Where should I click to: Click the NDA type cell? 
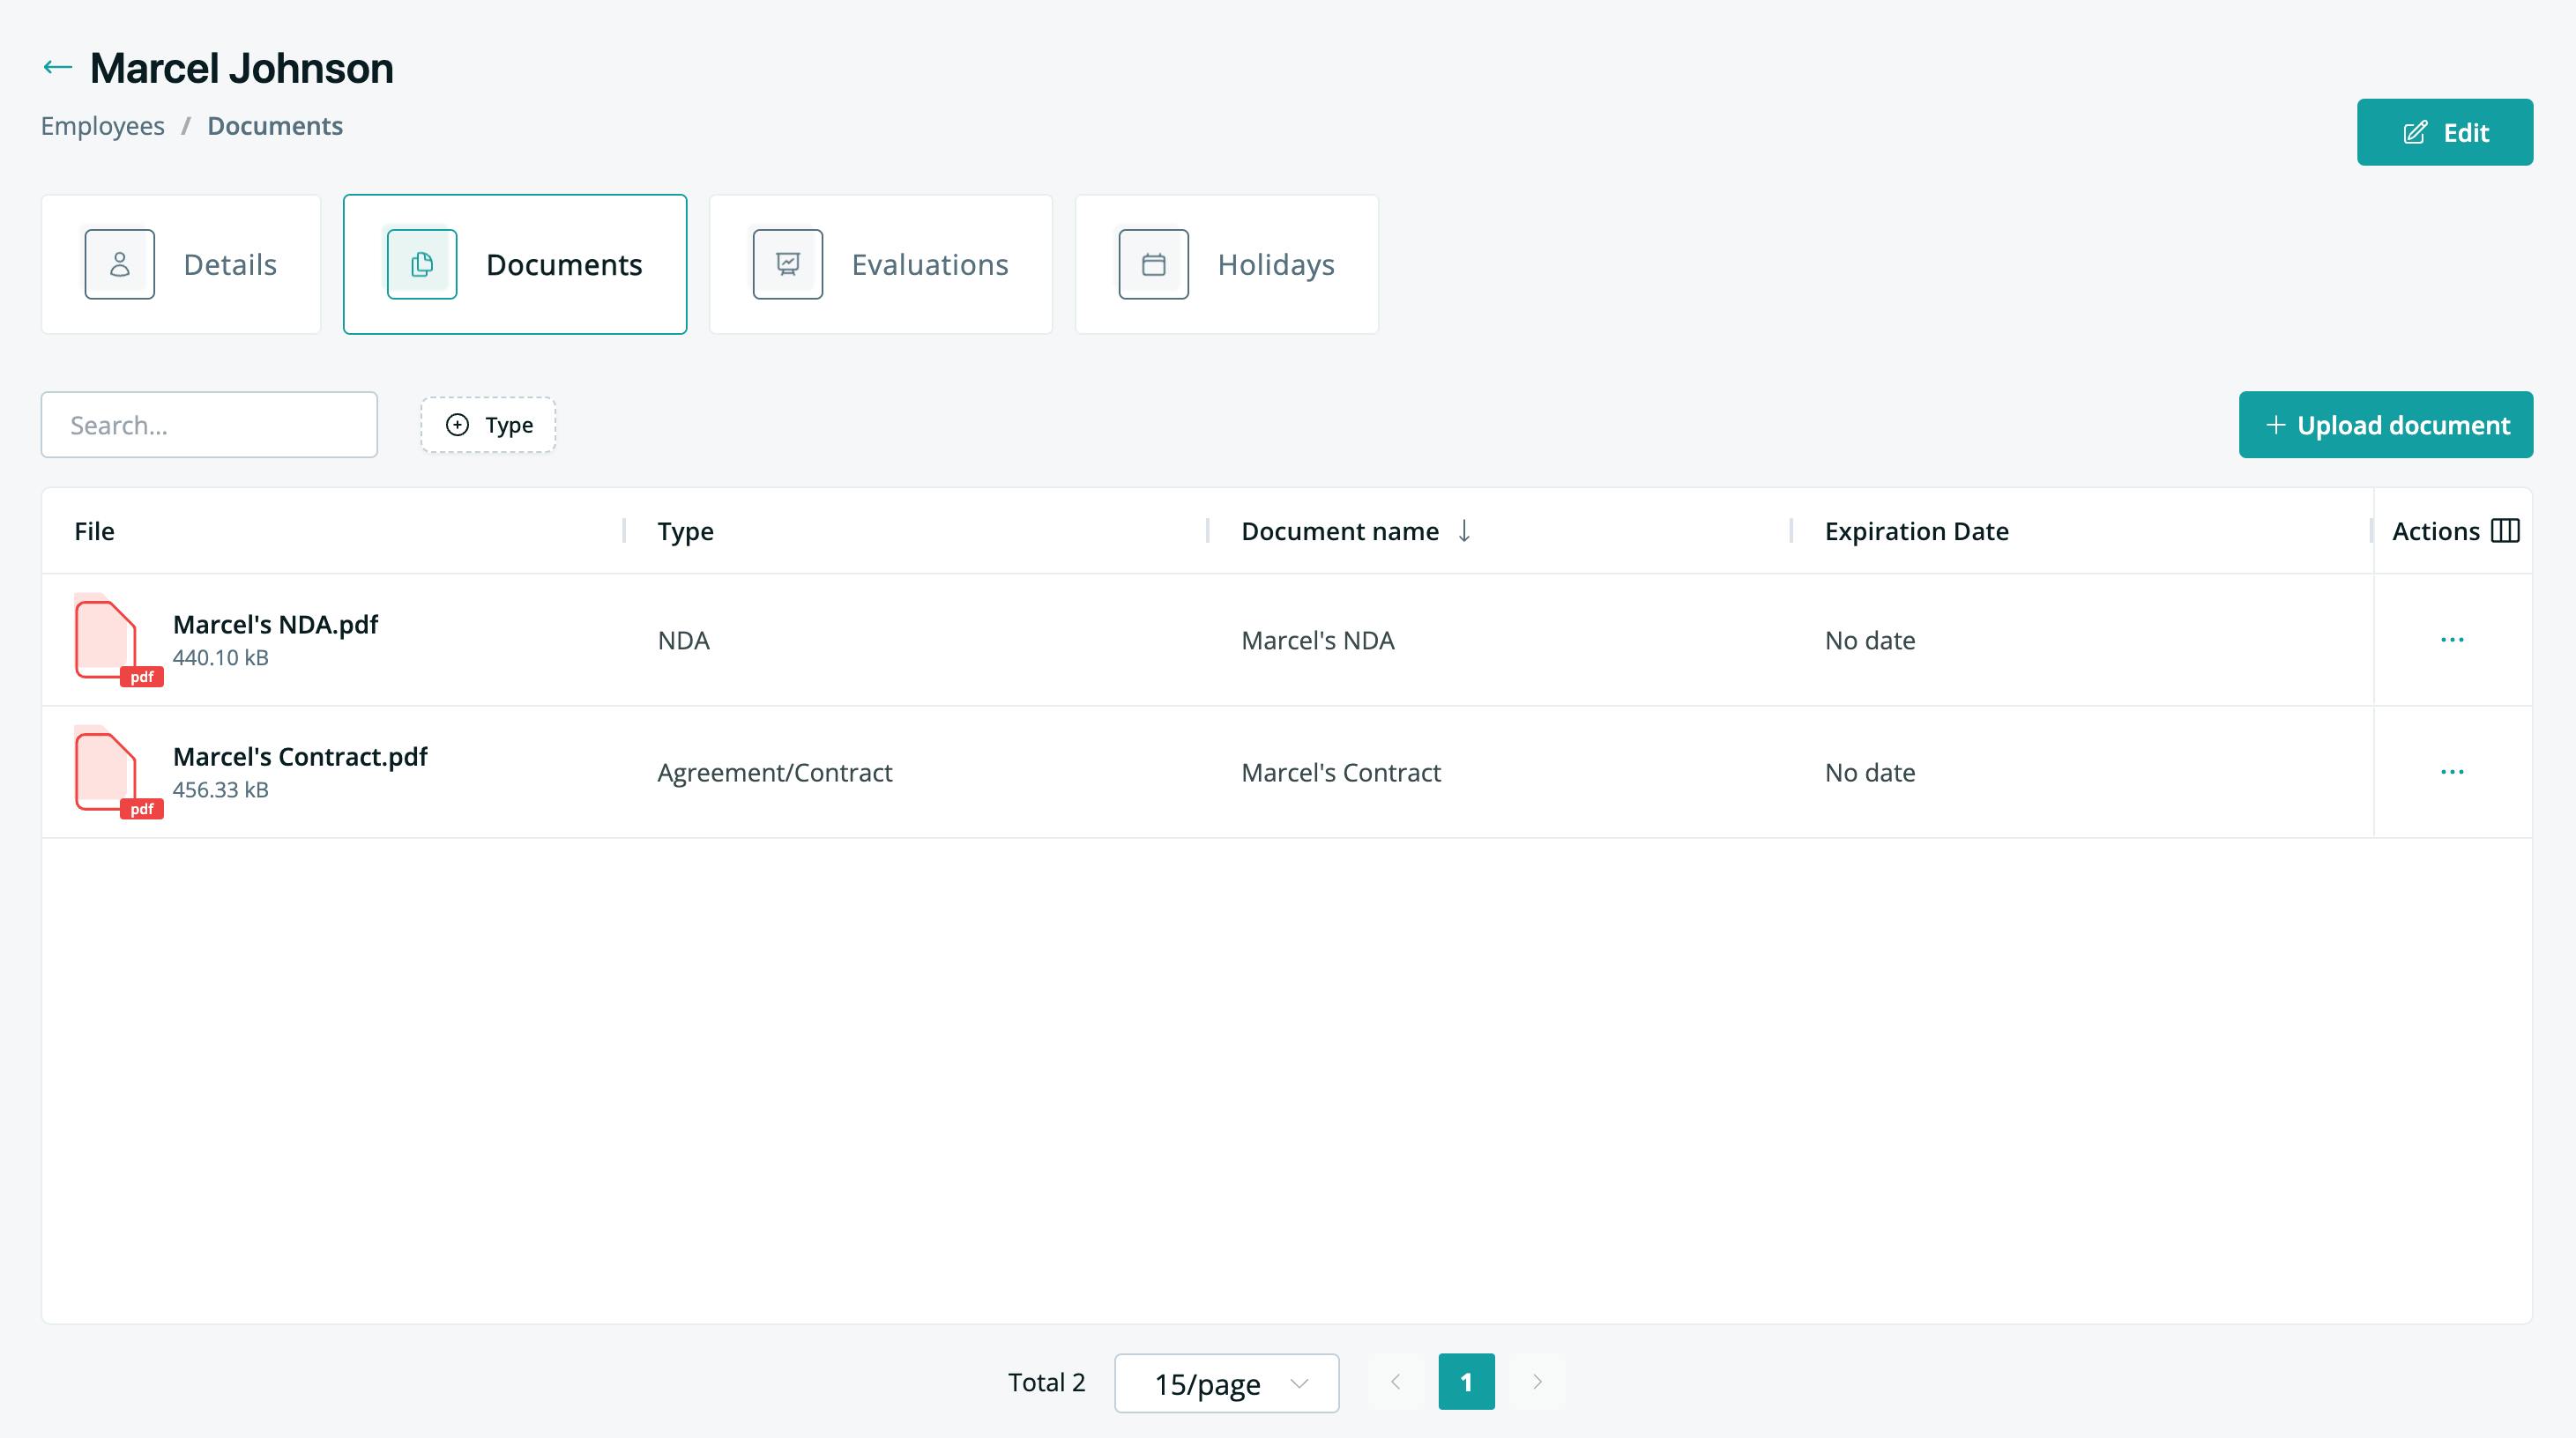pos(684,641)
